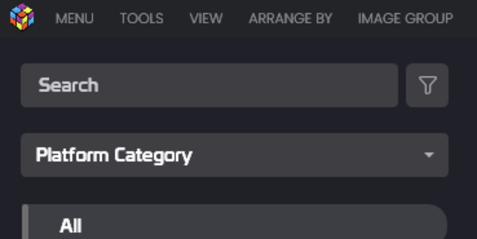Open the ARRANGE BY menu

pyautogui.click(x=290, y=19)
